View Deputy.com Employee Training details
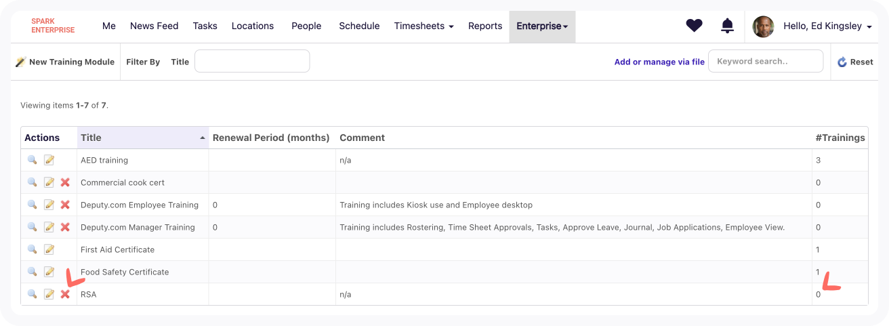The width and height of the screenshot is (889, 326). point(32,205)
